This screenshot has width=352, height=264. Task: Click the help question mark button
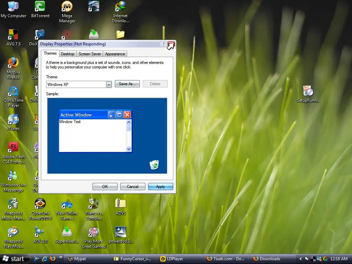tap(163, 44)
